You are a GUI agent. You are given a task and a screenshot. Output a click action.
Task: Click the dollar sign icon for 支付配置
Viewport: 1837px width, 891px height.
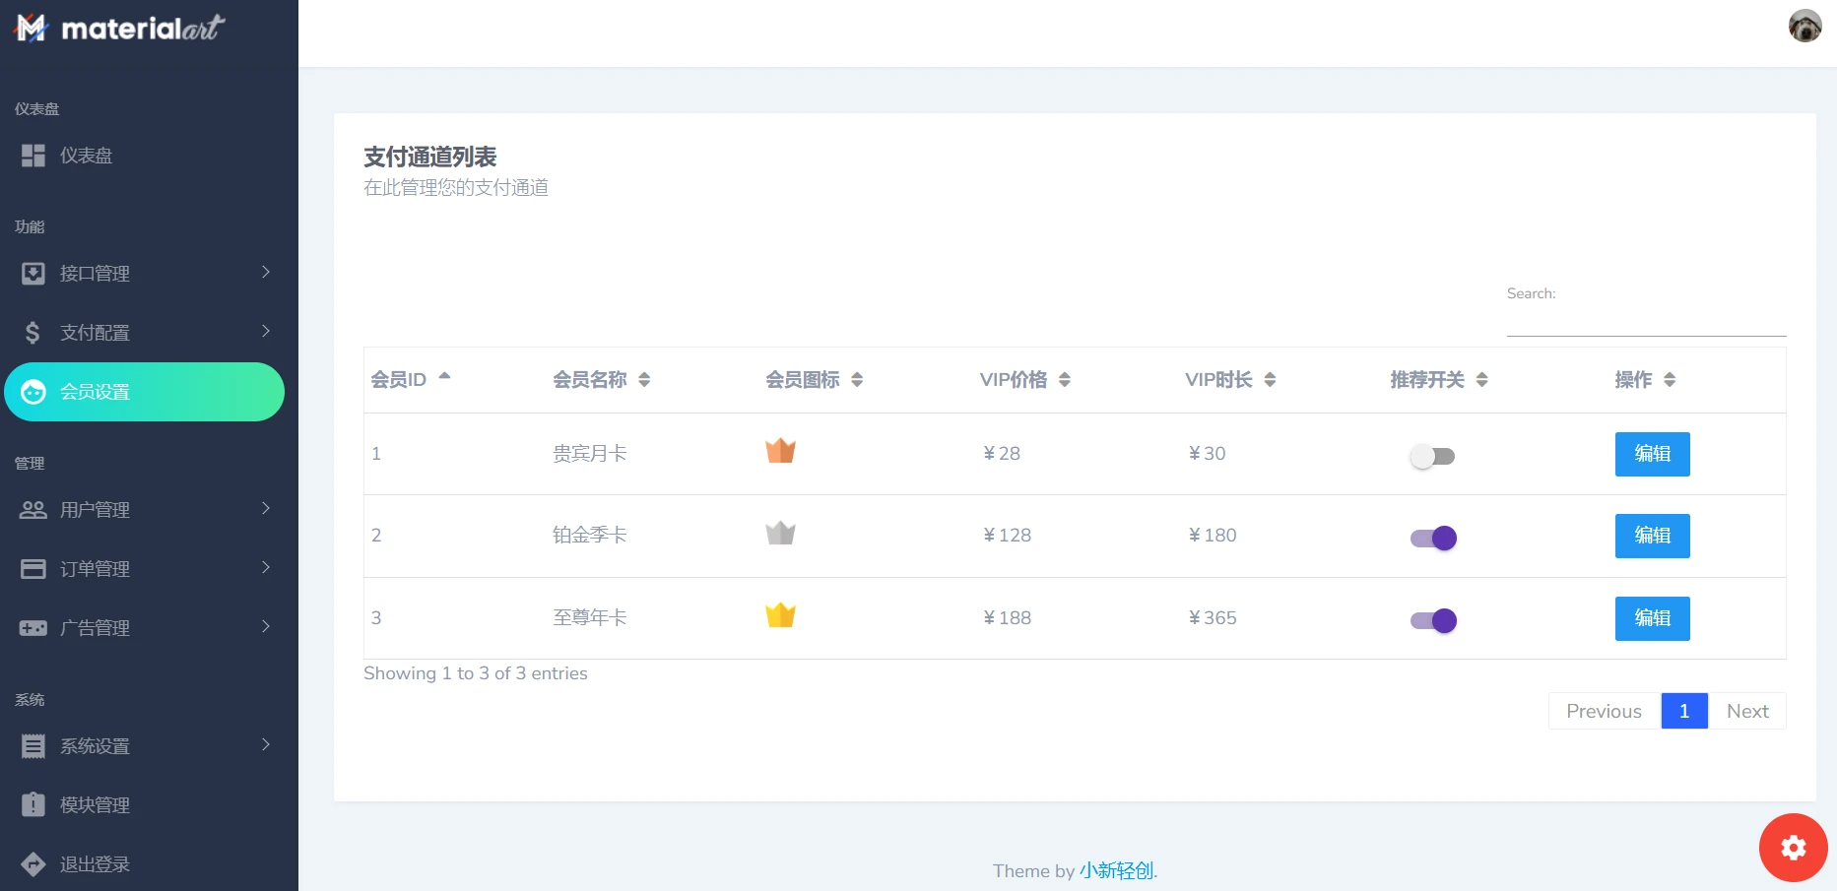click(33, 332)
